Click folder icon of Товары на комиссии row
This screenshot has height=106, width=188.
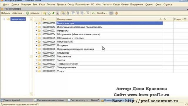click(39, 64)
